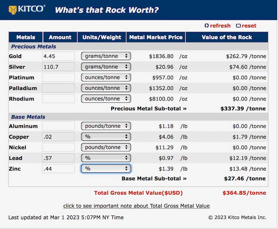Viewport: 278px width, 229px height.
Task: Click the total value $364.85/tonne
Action: 244,193
